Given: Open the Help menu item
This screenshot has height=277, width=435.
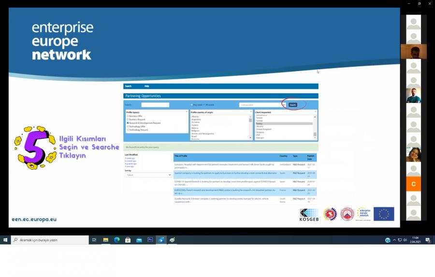Looking at the screenshot, I should click(147, 86).
